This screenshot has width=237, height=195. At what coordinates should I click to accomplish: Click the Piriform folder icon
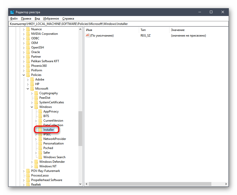28,70
